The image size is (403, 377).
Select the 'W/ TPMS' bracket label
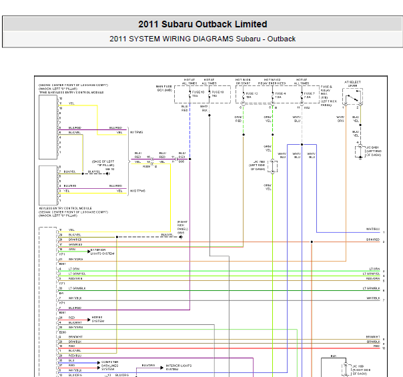tap(136, 132)
